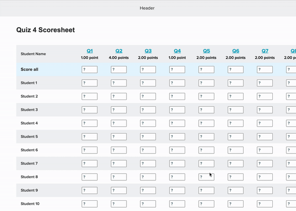
Task: Select Student 2 score field for Q5
Action: (x=206, y=96)
